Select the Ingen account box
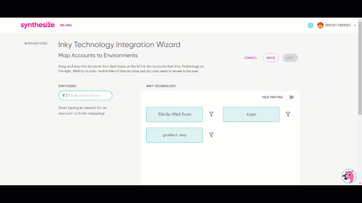The image size is (362, 203). tap(251, 114)
